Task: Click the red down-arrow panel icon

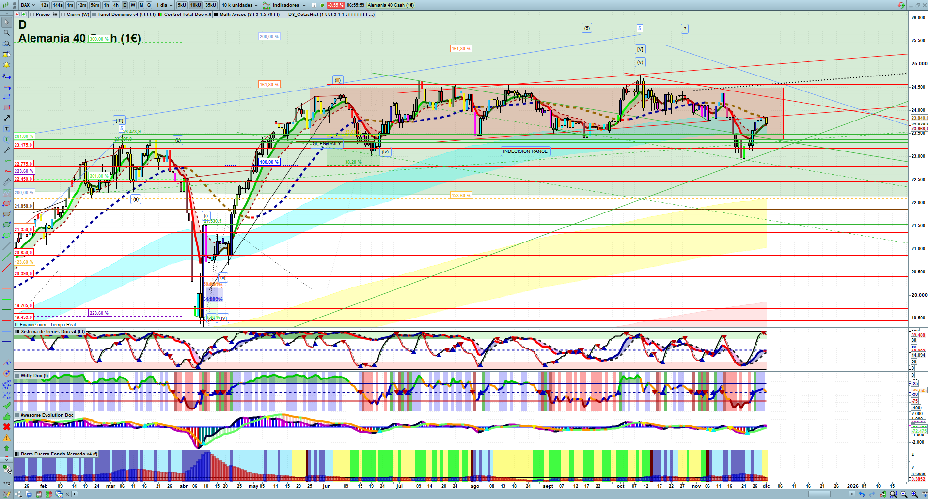Action: [17, 15]
